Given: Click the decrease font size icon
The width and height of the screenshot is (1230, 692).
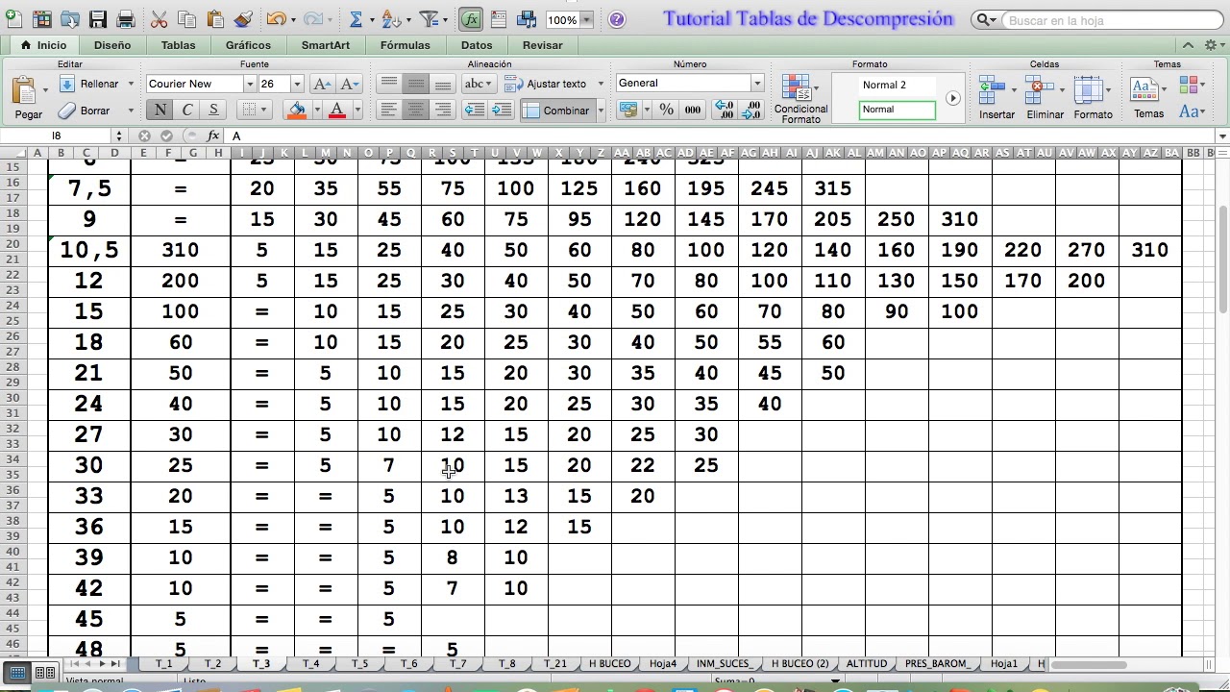Looking at the screenshot, I should coord(350,84).
